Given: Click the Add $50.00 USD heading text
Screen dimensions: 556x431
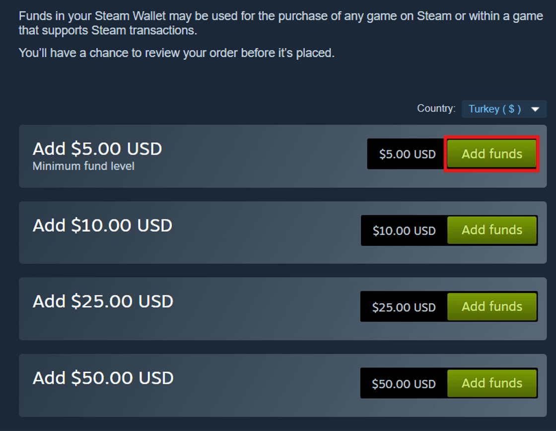Looking at the screenshot, I should coord(102,377).
